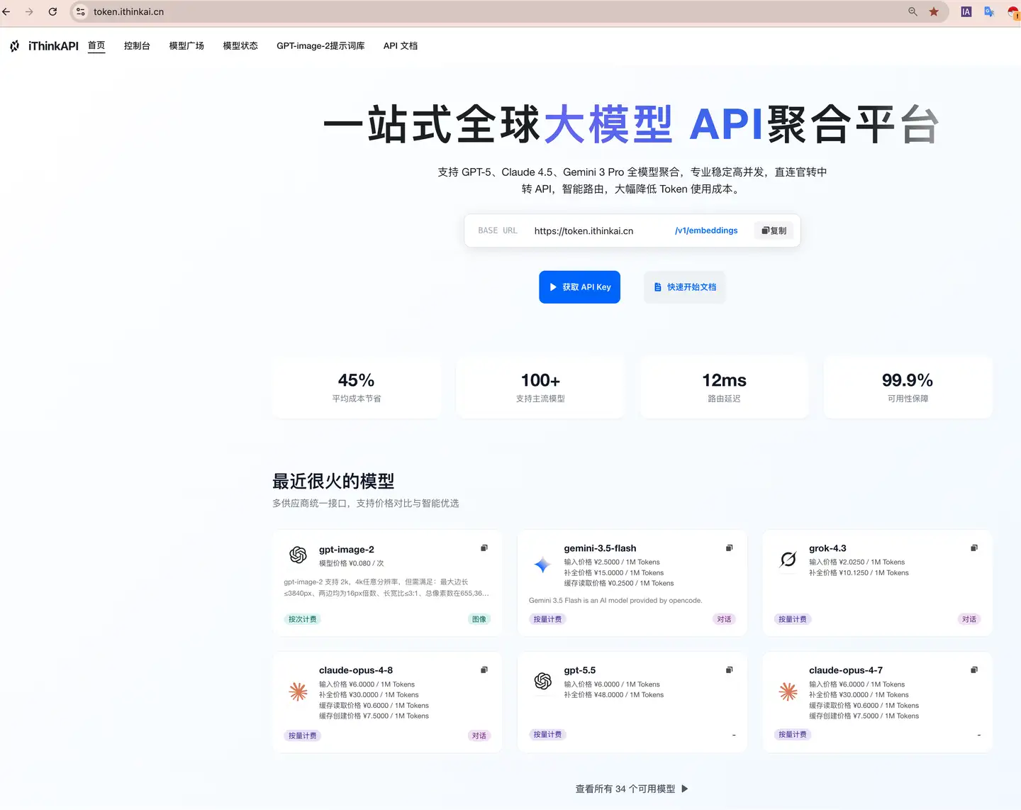
Task: Open the IA browser extension
Action: click(966, 12)
